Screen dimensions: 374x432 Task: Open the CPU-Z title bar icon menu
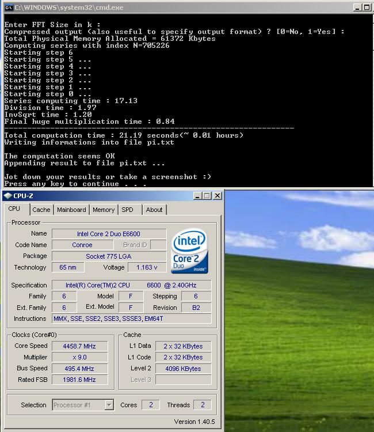pyautogui.click(x=7, y=196)
